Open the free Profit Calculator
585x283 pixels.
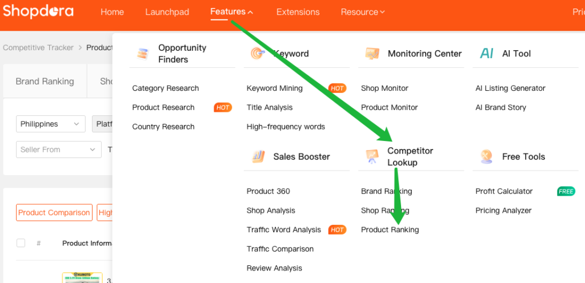pyautogui.click(x=503, y=191)
